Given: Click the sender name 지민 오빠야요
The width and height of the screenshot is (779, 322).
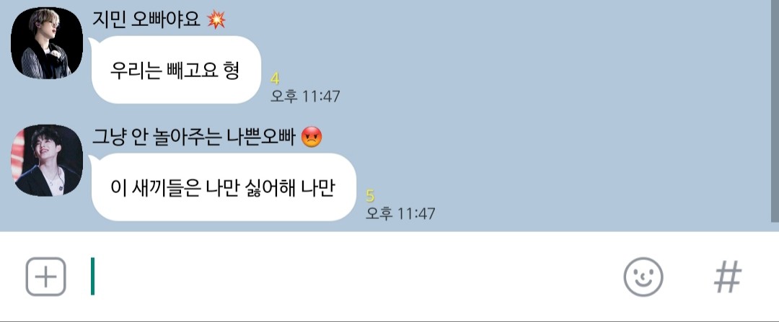Looking at the screenshot, I should [x=146, y=19].
